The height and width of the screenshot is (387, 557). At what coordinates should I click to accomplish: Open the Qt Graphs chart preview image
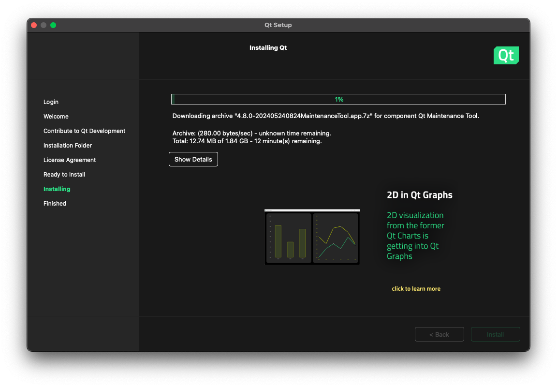tap(312, 237)
